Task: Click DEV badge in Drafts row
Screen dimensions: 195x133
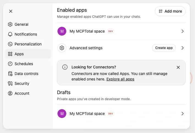Action: click(x=111, y=114)
